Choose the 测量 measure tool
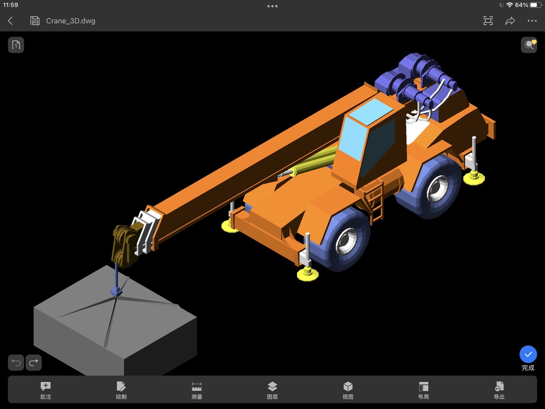 click(x=197, y=390)
